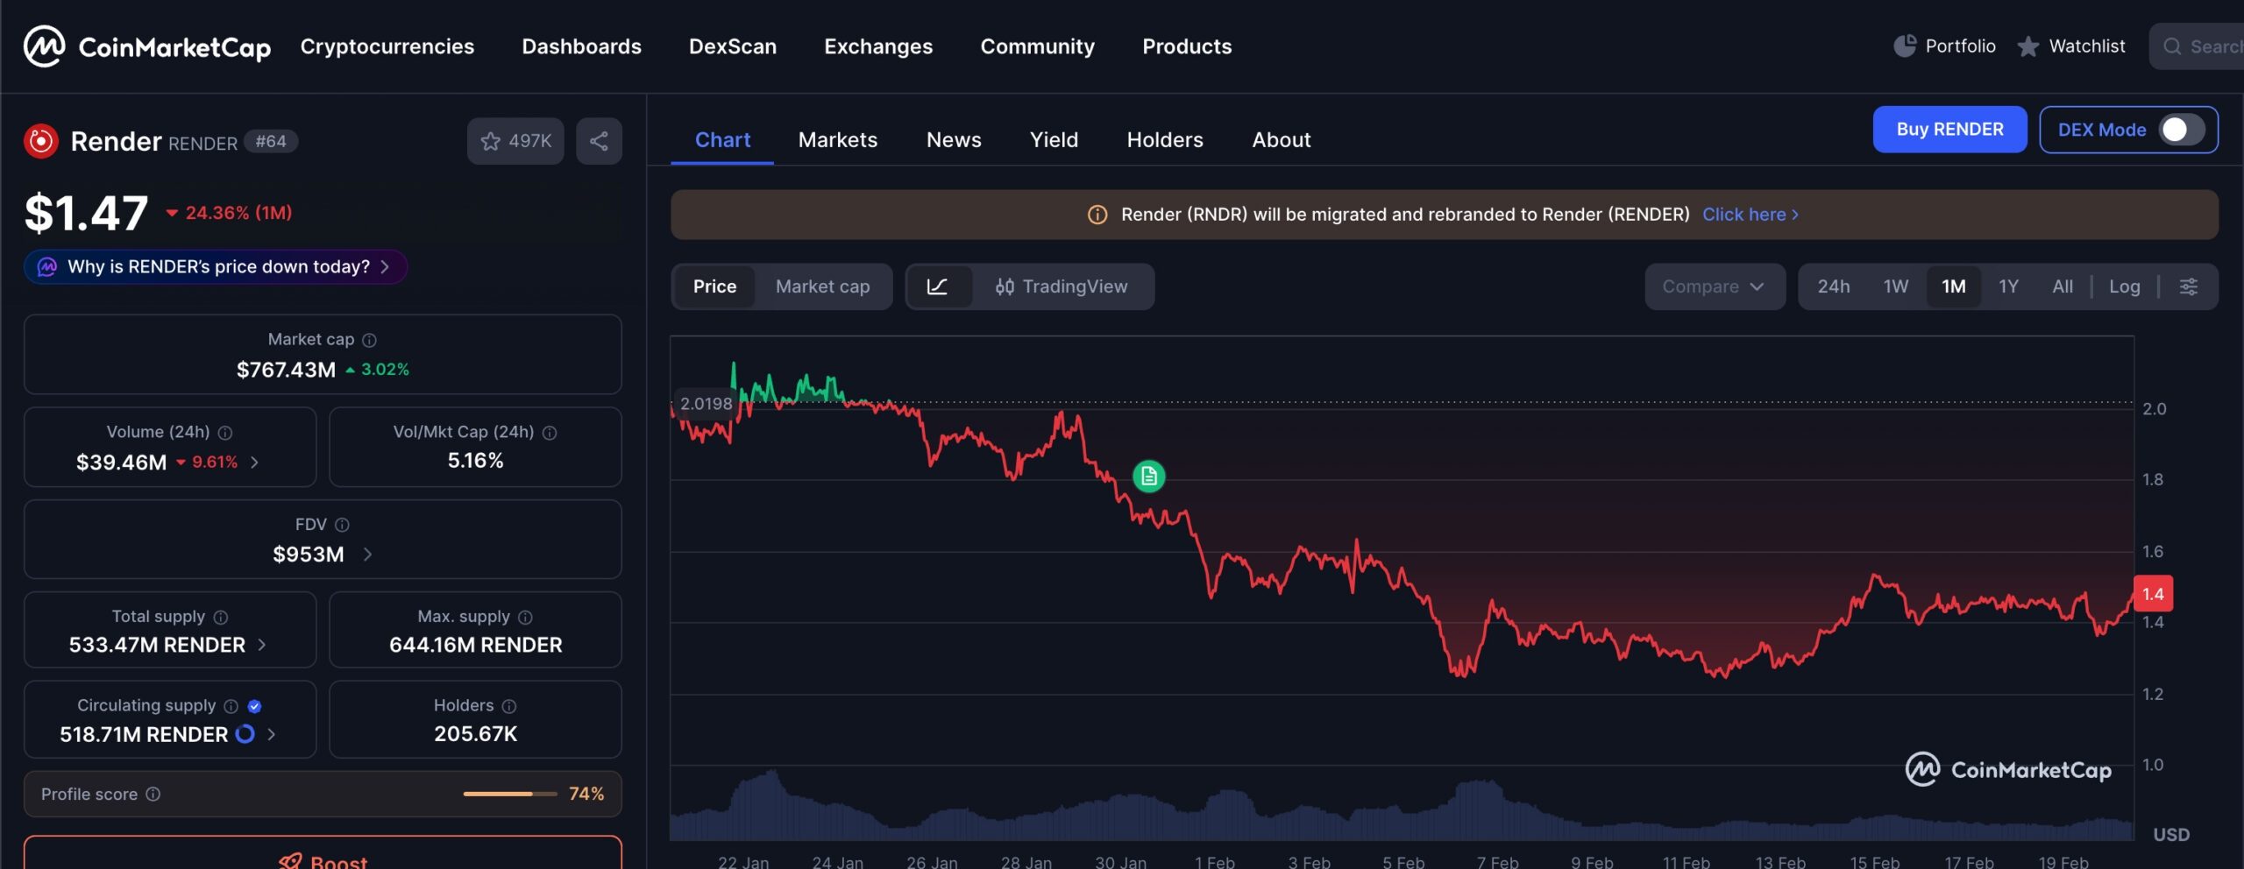This screenshot has width=2244, height=869.
Task: Click the 24.36% (1M) price change
Action: 230,213
